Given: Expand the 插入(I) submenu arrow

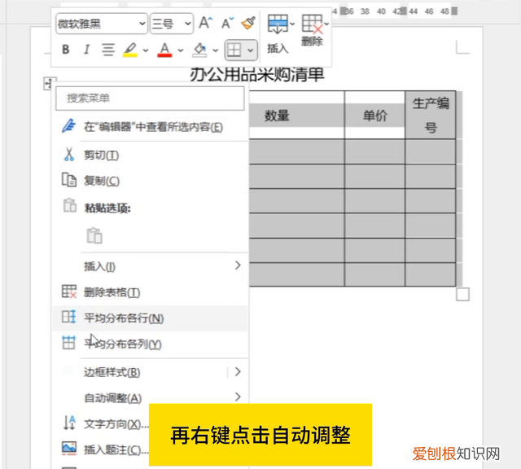Looking at the screenshot, I should click(238, 265).
